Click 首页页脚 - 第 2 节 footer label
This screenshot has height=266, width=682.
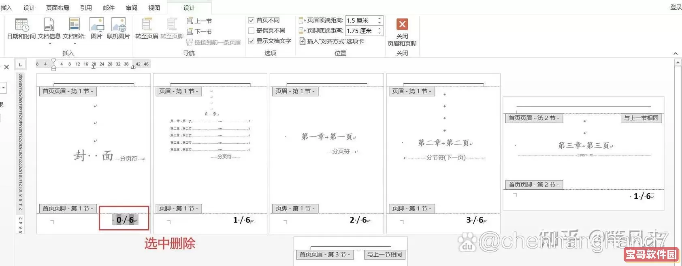534,184
